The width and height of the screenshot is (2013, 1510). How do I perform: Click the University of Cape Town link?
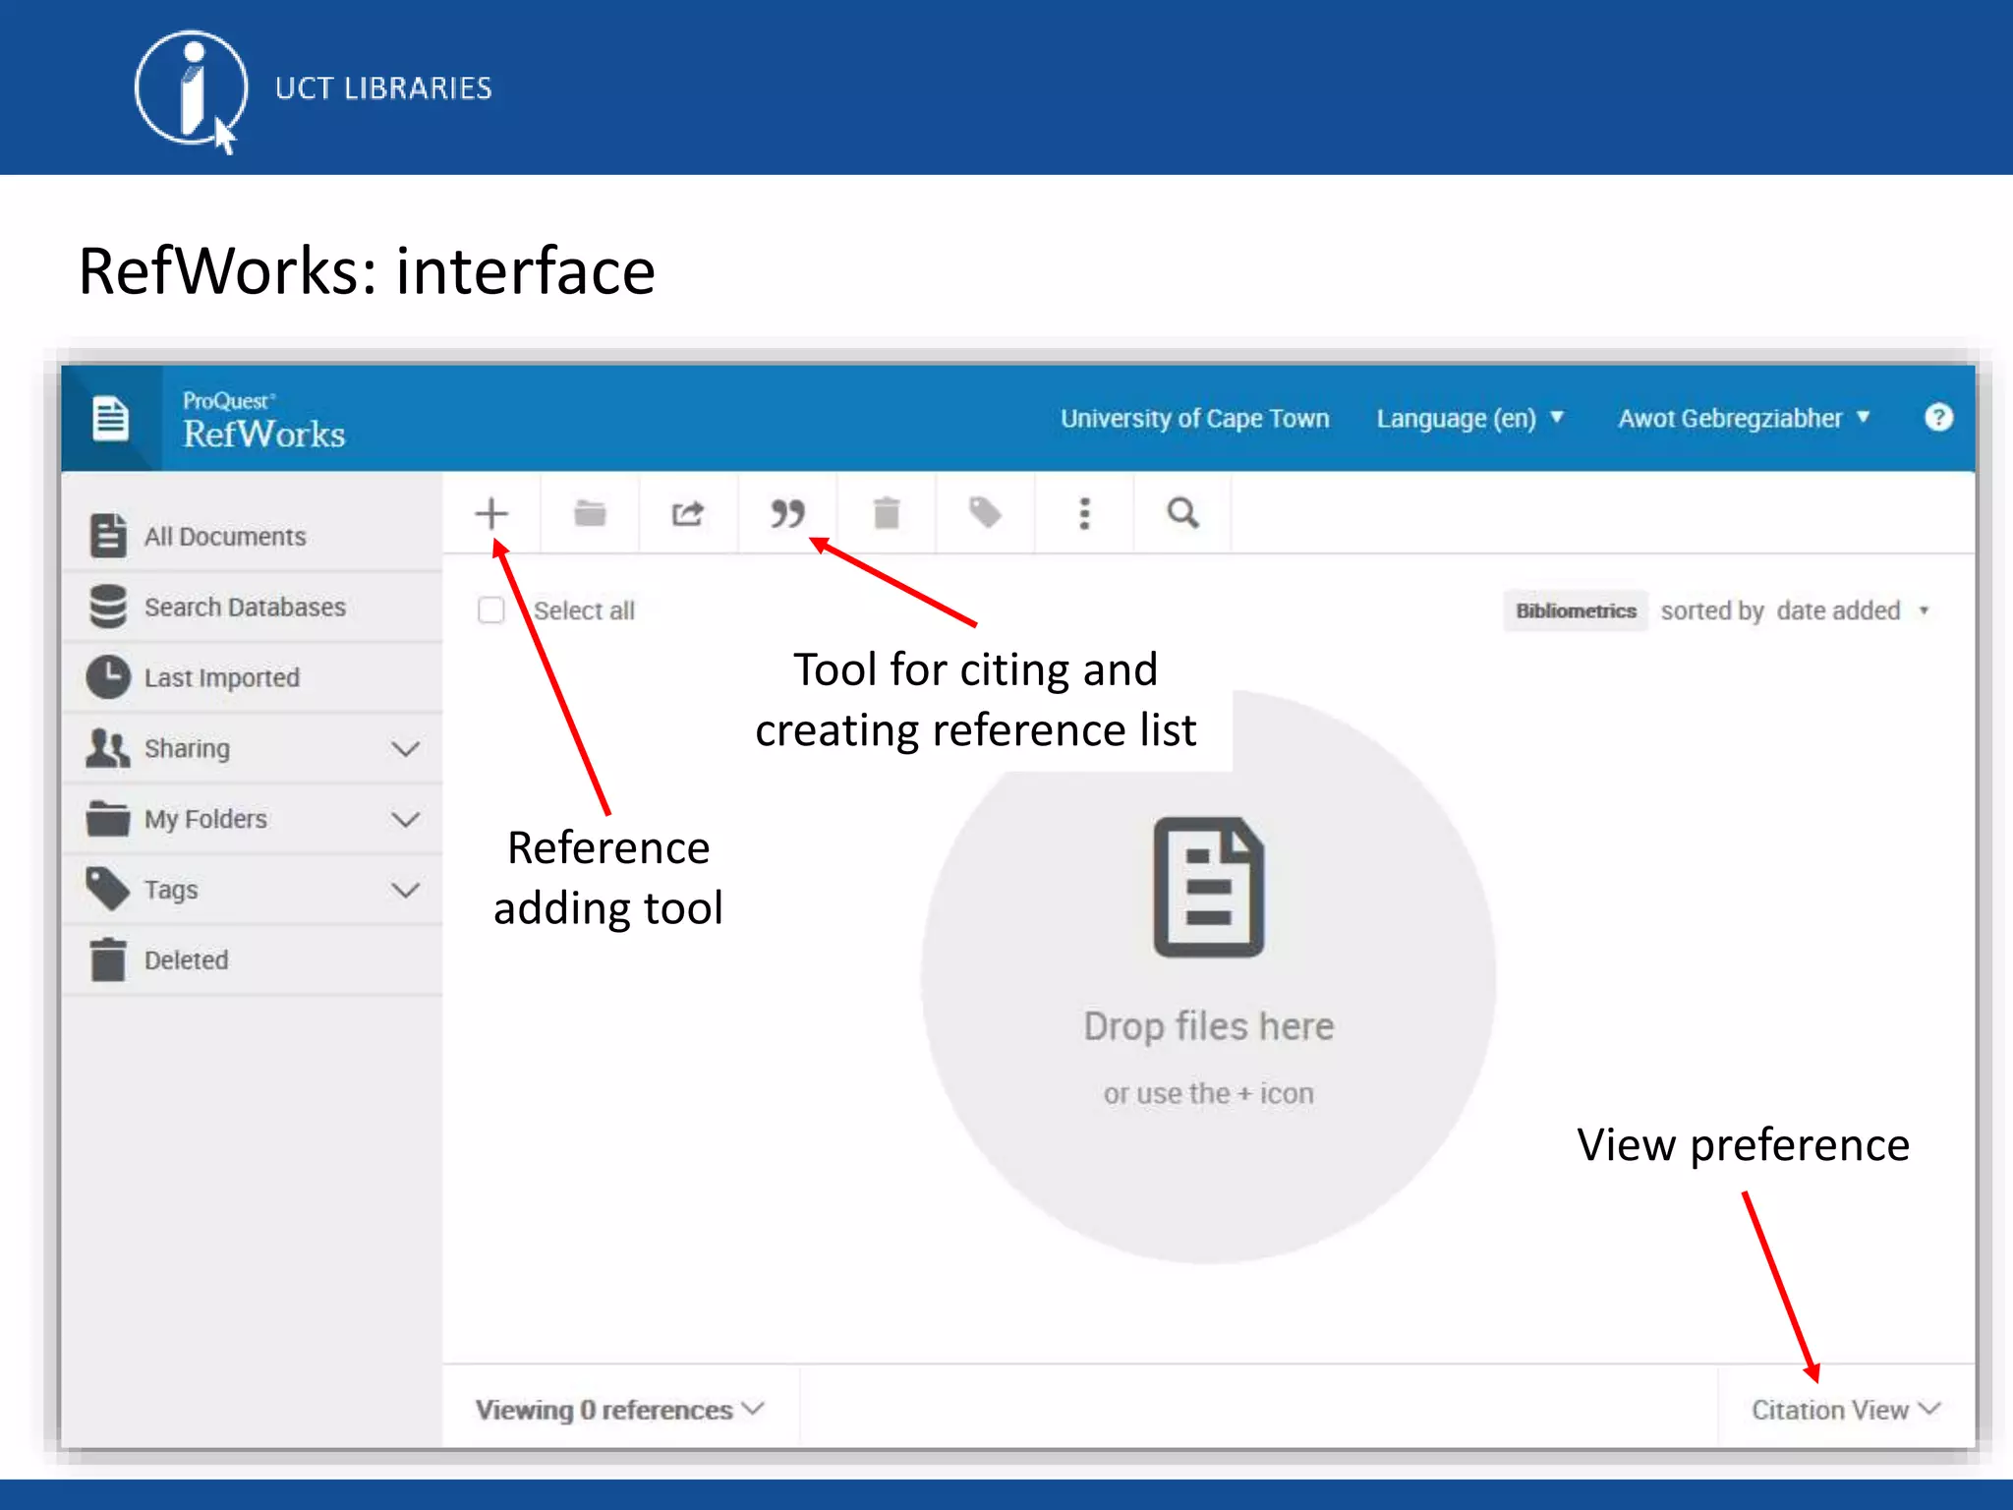pos(1194,418)
